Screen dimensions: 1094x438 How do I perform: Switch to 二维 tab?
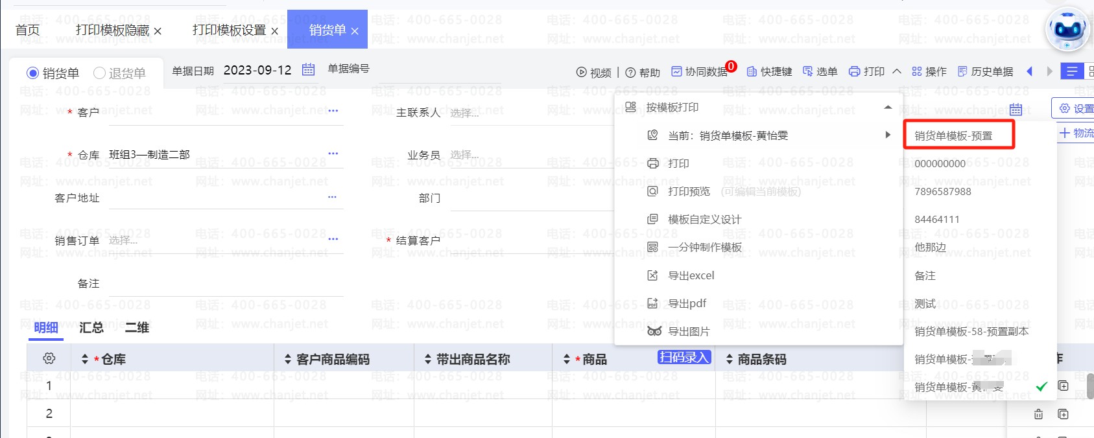(137, 327)
